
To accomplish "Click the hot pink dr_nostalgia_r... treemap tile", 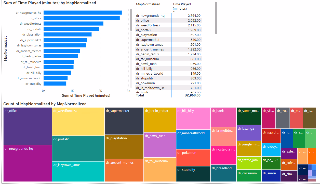I will [223, 155].
